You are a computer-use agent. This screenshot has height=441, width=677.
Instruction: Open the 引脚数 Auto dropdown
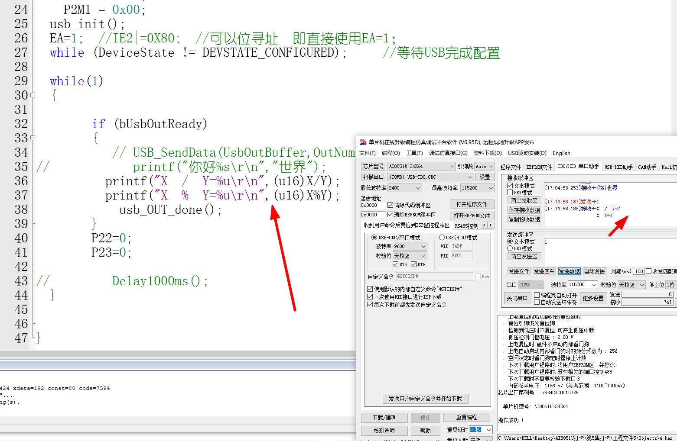(x=485, y=166)
